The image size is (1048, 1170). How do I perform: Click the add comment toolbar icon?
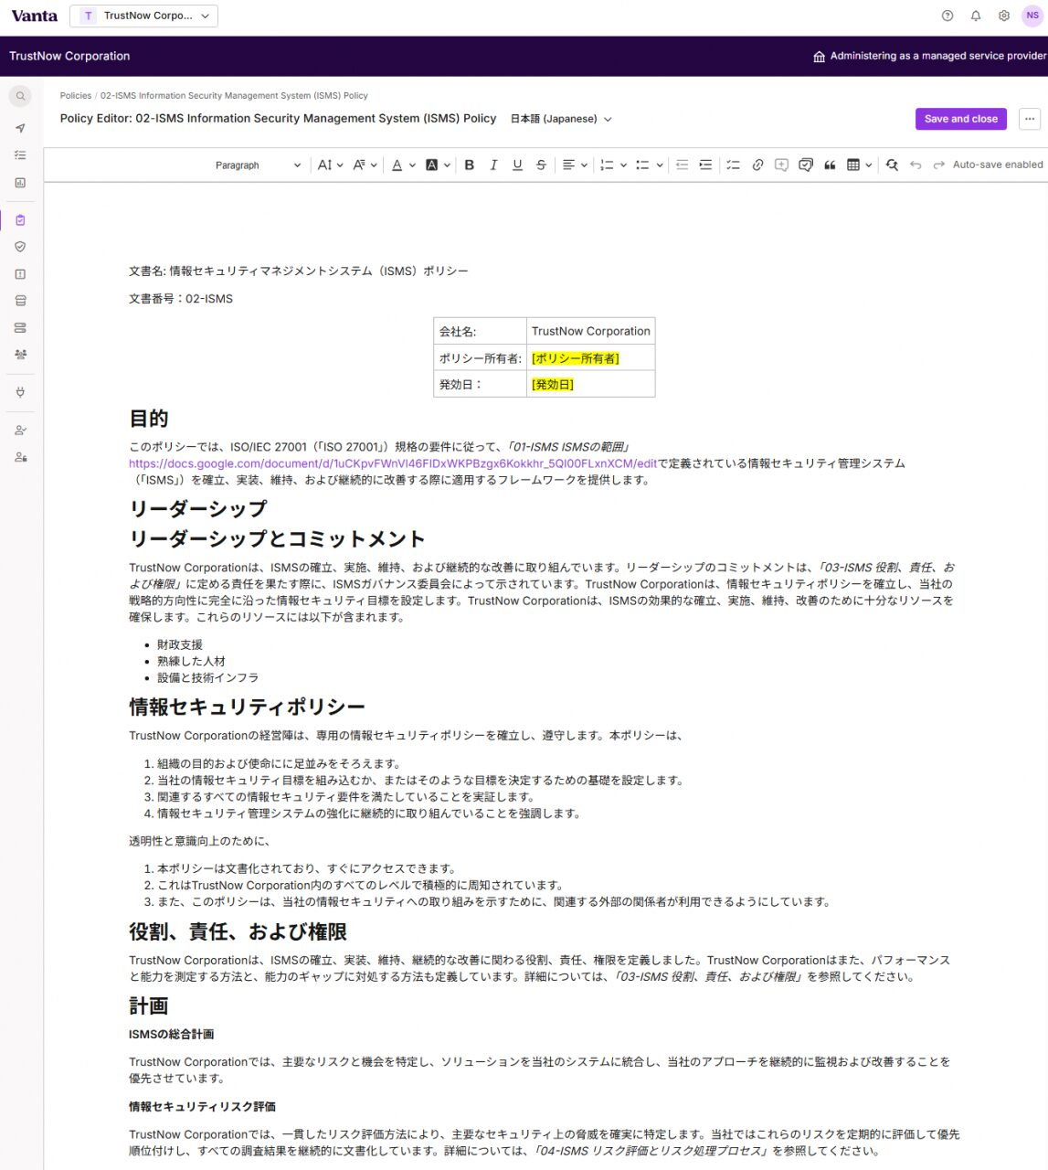[x=781, y=165]
